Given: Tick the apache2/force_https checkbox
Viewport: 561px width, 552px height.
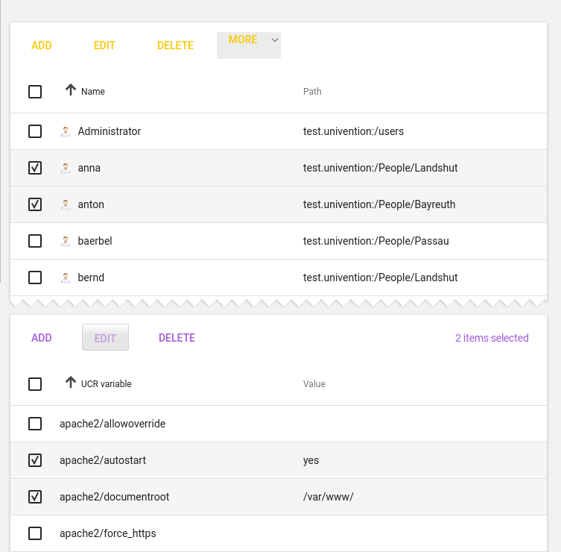Looking at the screenshot, I should (x=35, y=533).
